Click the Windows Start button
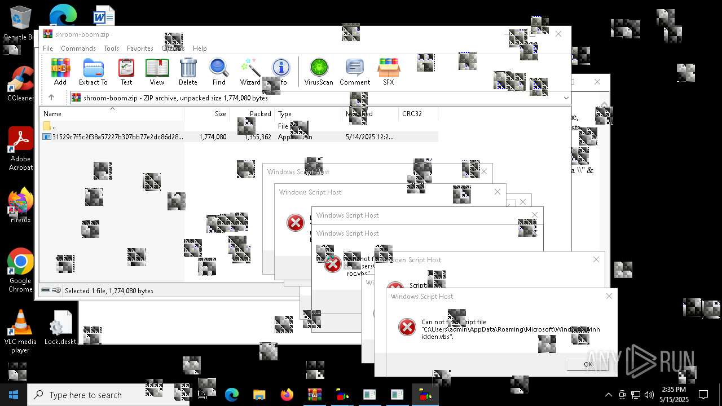The image size is (722, 406). pyautogui.click(x=14, y=395)
